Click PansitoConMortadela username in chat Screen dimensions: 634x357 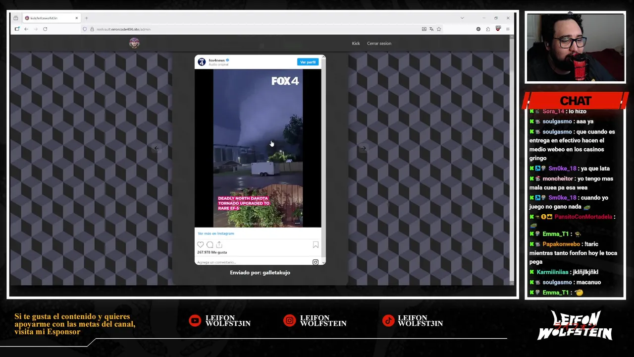pos(583,217)
